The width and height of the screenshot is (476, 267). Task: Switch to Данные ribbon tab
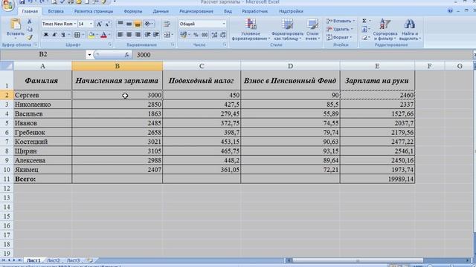point(161,11)
